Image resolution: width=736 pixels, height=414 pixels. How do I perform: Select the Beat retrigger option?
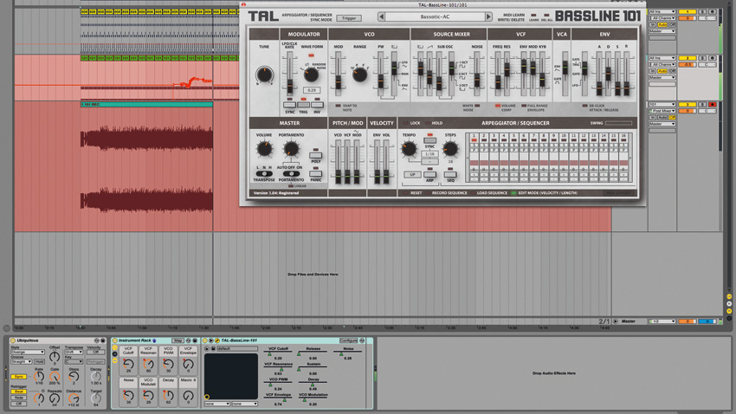click(19, 391)
